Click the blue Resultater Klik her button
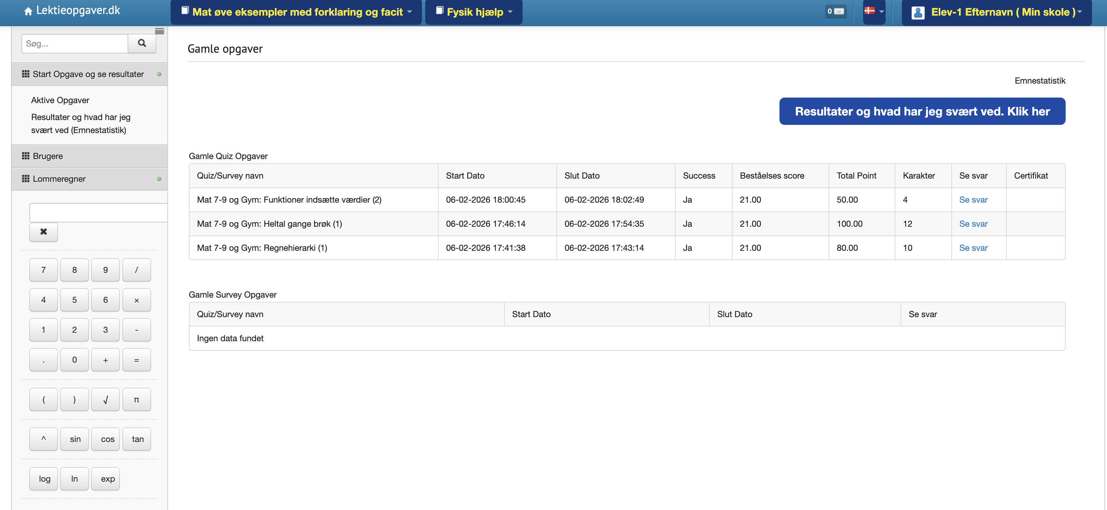Screen dimensions: 1107x510 point(922,112)
